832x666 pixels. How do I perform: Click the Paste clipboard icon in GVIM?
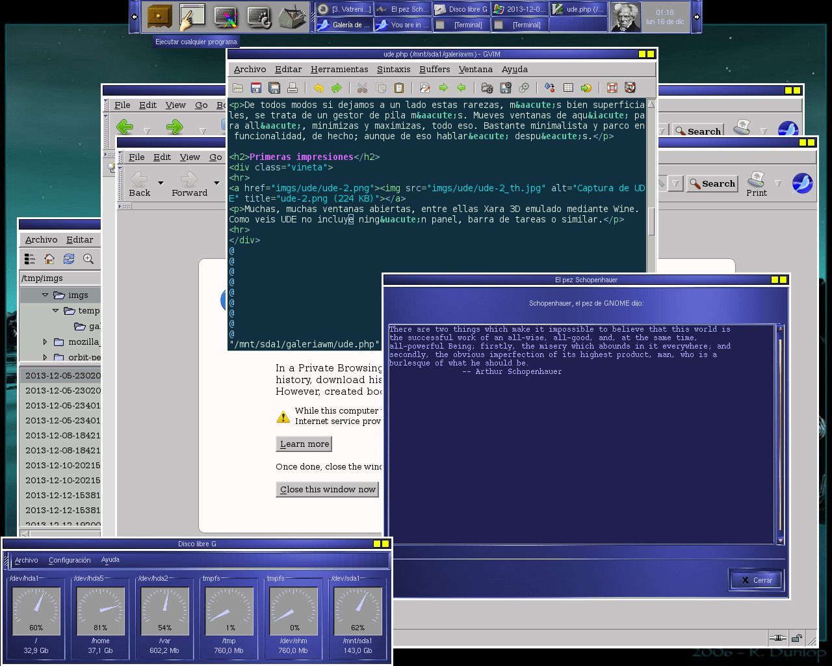pos(399,88)
